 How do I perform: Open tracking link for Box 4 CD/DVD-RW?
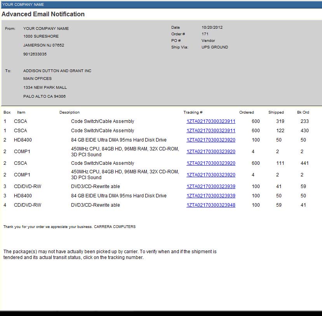(x=211, y=205)
